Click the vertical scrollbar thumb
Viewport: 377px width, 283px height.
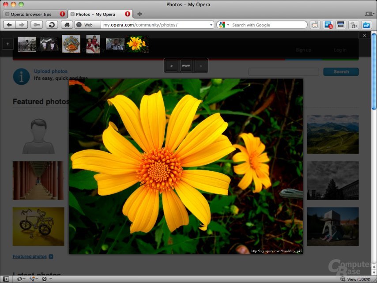(374, 72)
